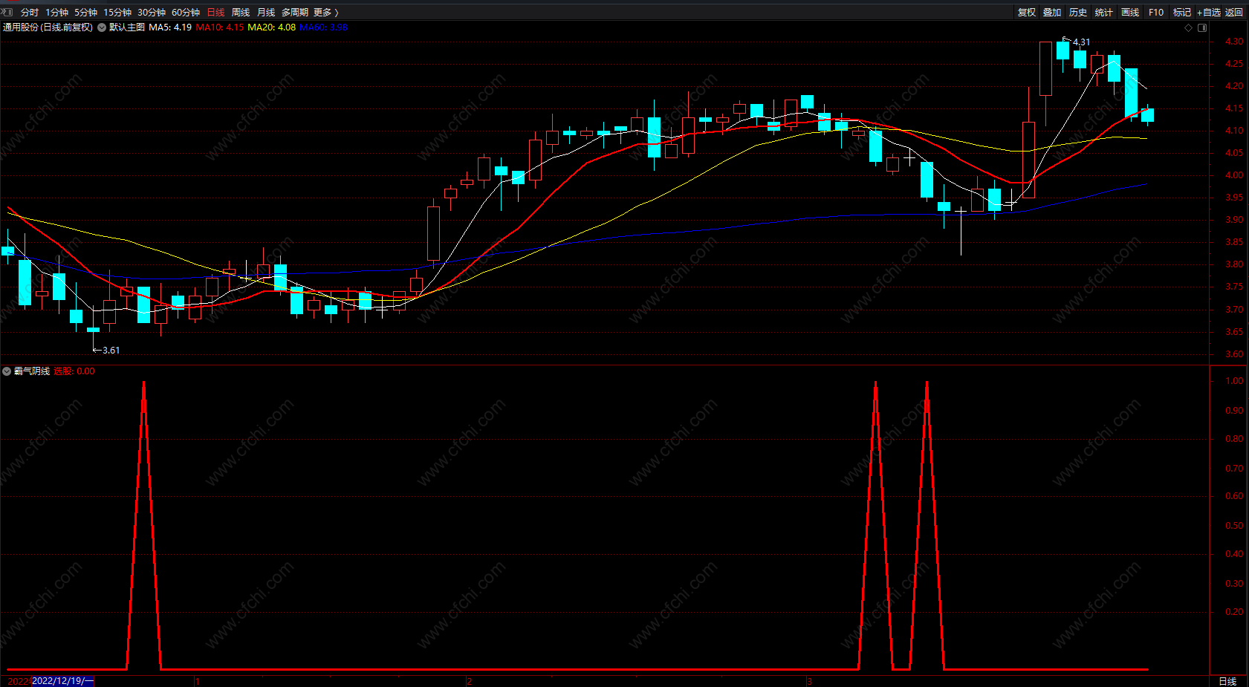Click the panel toggle icon left of 分时
The image size is (1249, 687).
click(7, 12)
